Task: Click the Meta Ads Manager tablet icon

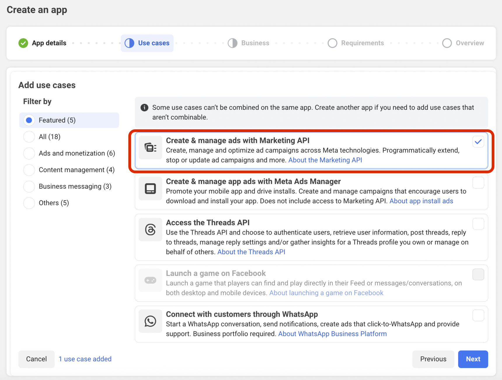Action: tap(150, 189)
